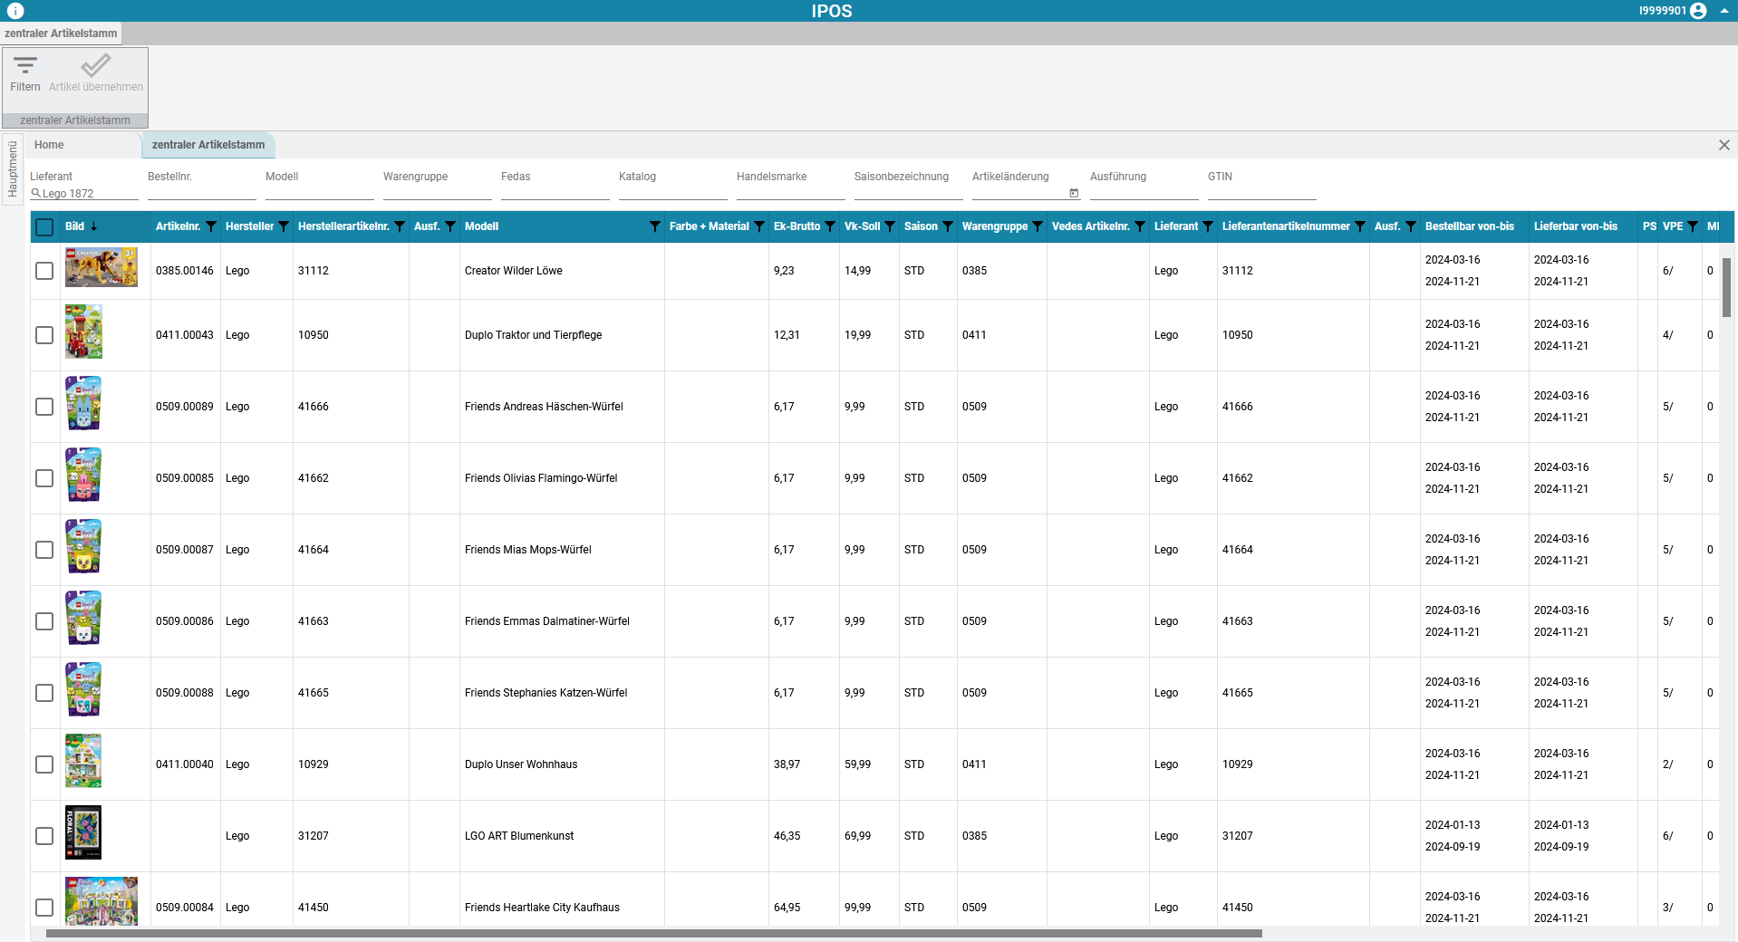Select the Artikel übernehmen checkmark icon
The width and height of the screenshot is (1738, 942).
point(95,66)
